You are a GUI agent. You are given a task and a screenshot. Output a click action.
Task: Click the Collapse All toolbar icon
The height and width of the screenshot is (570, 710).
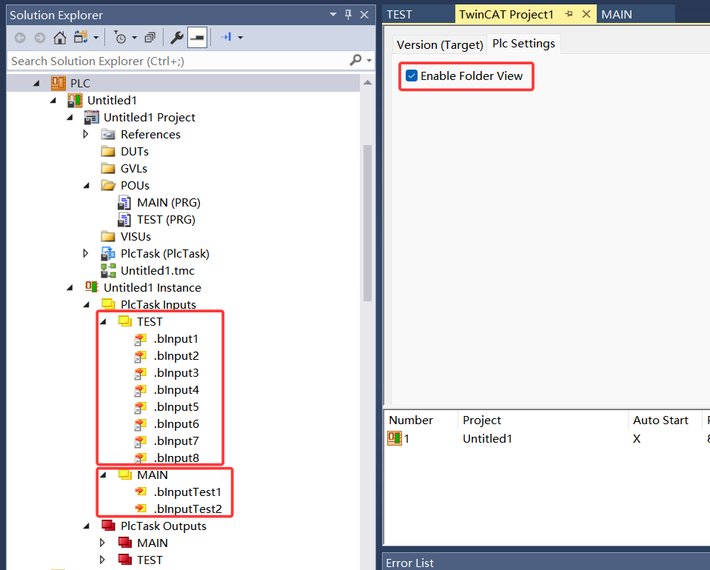click(150, 37)
